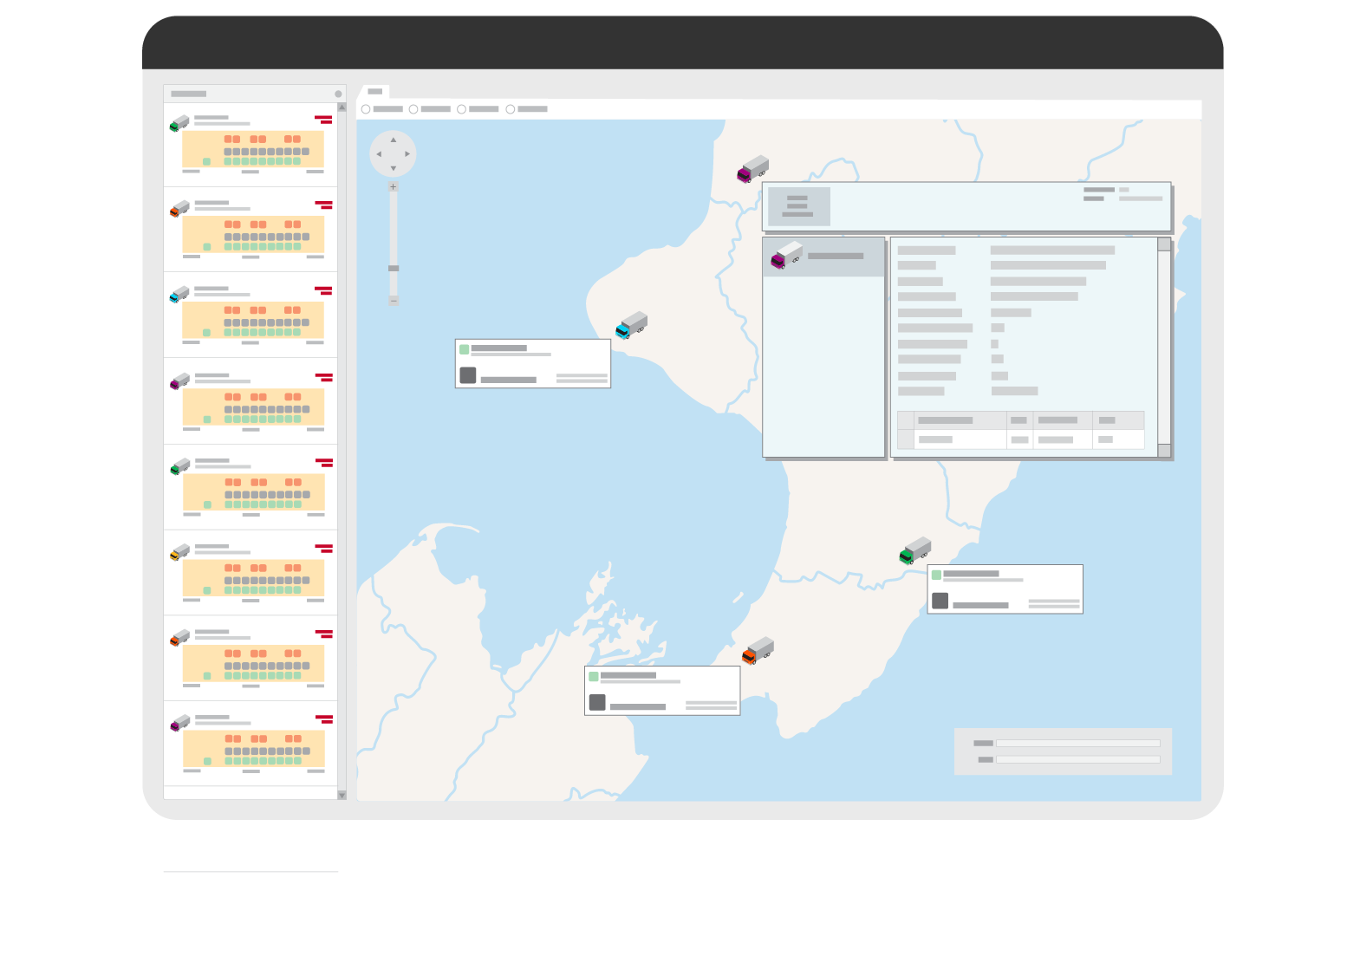The height and width of the screenshot is (956, 1360).
Task: Choose the second radio button above the map
Action: [413, 109]
